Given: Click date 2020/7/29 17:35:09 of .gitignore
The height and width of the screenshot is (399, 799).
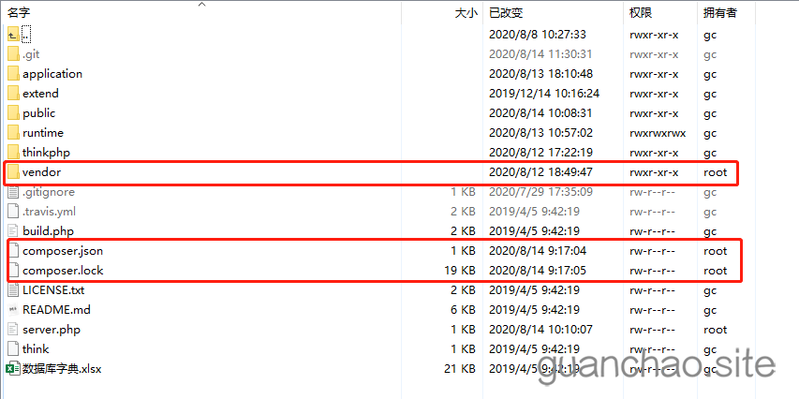Looking at the screenshot, I should coord(540,192).
